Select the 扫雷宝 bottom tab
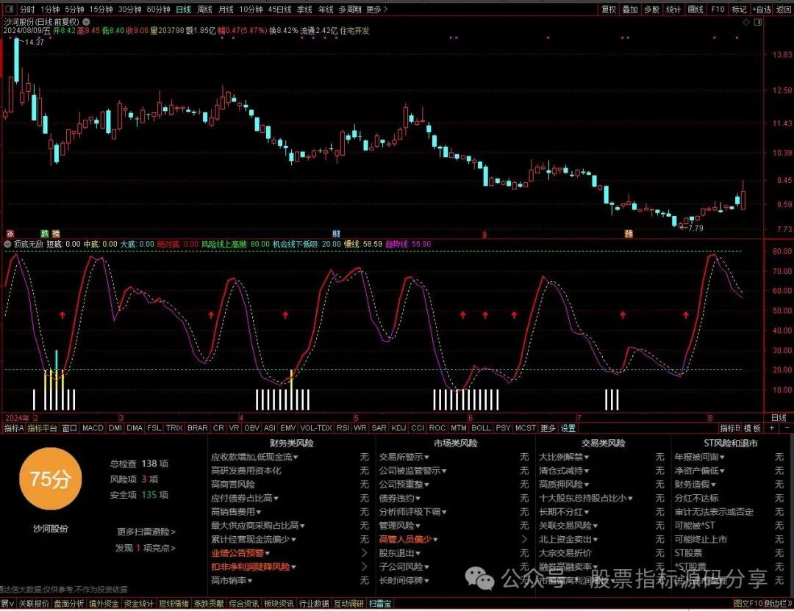This screenshot has height=611, width=794. tap(380, 604)
